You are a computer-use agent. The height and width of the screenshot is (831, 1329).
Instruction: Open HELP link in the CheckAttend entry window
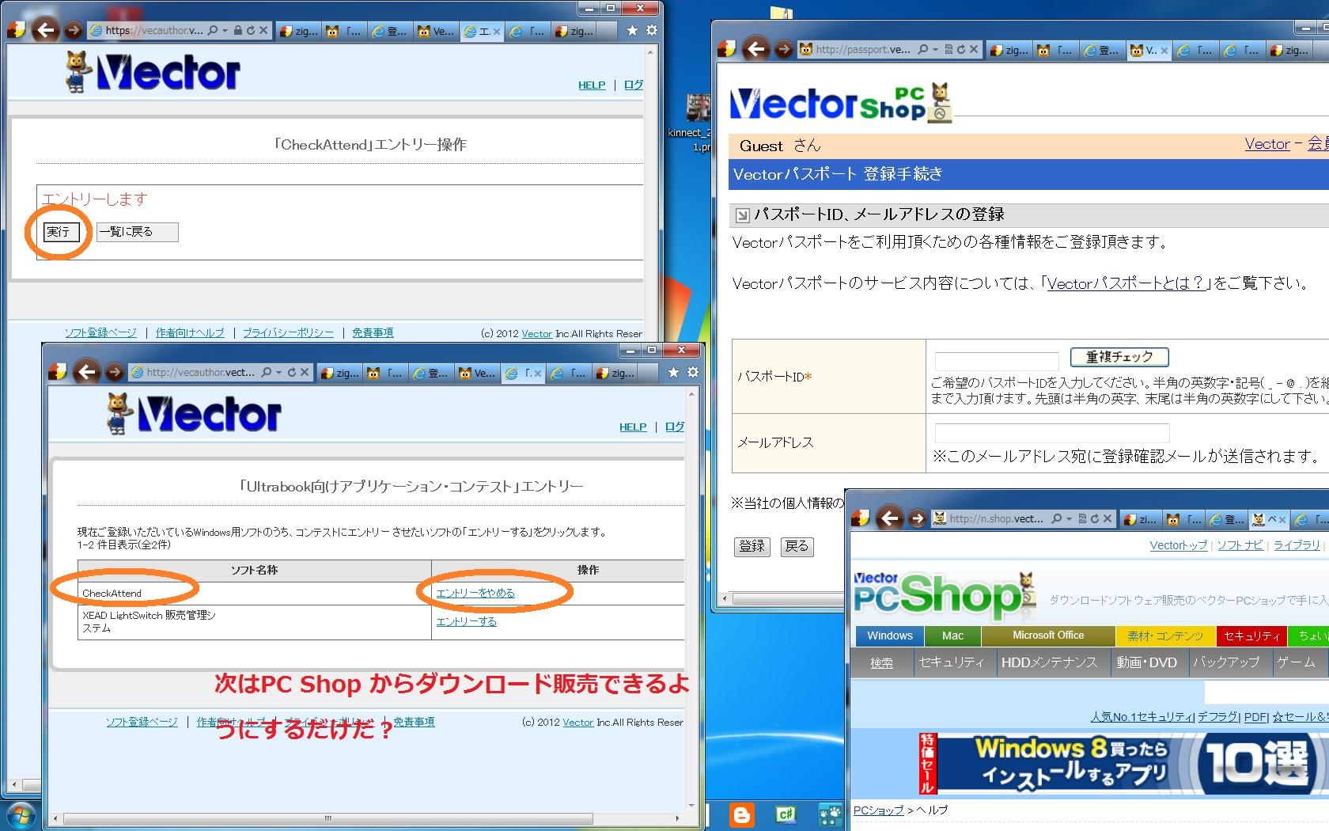[x=592, y=85]
